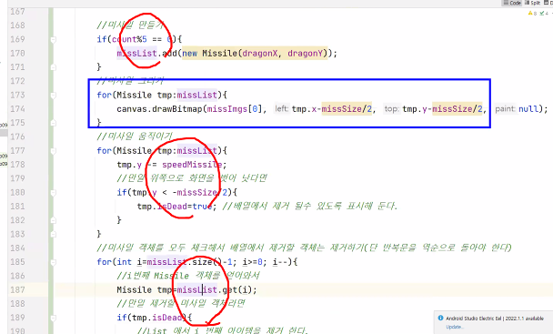Open the green weak-warnings checkmark indicator

pos(544,14)
